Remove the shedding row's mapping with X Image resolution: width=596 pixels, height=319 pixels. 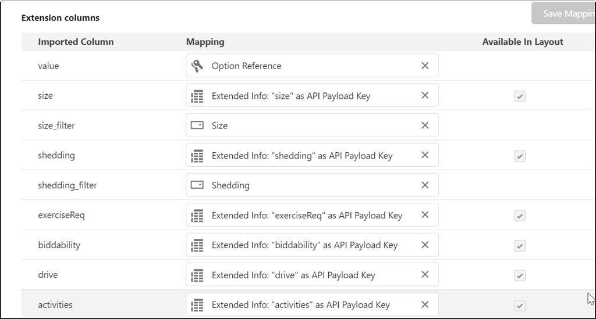click(425, 155)
